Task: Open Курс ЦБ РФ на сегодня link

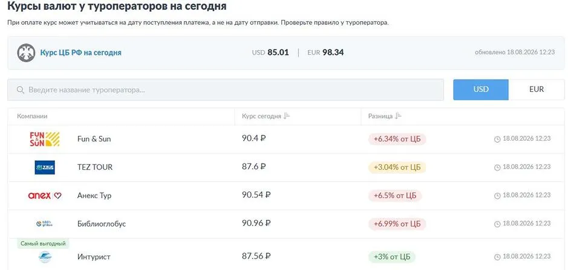Action: 81,53
